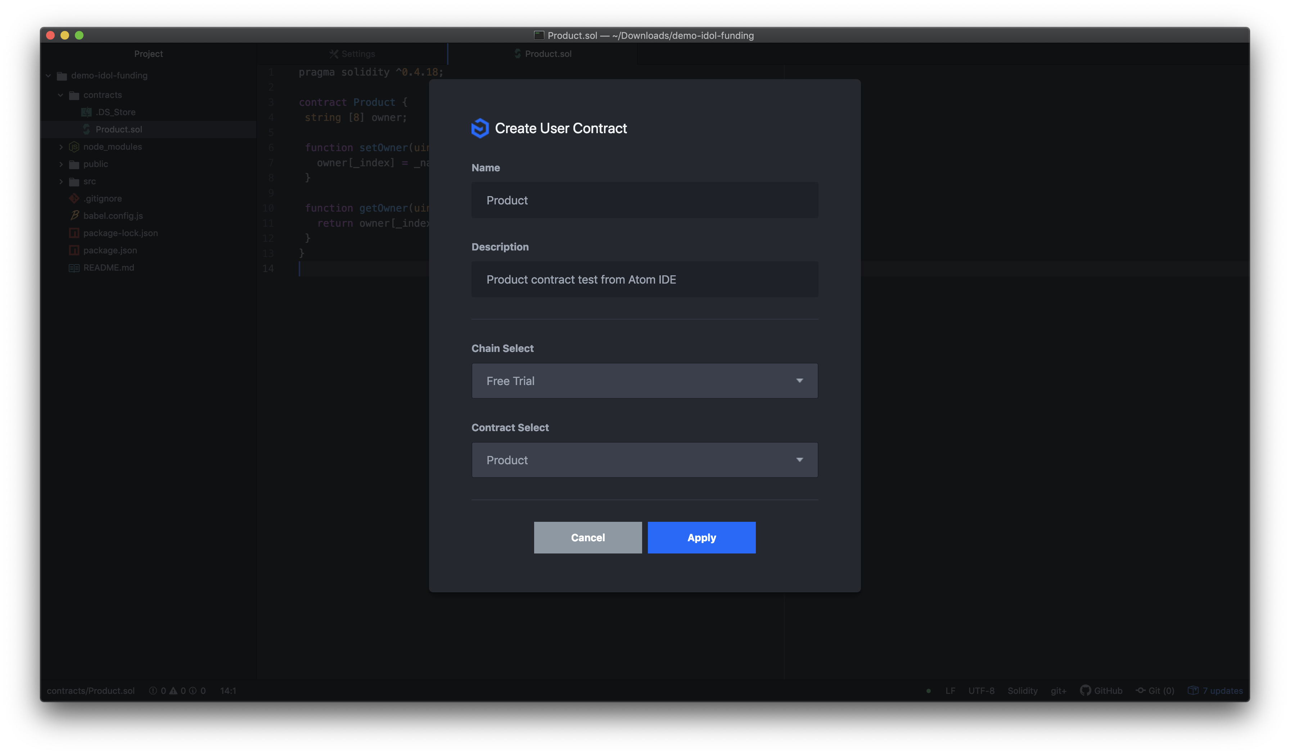The height and width of the screenshot is (755, 1290).
Task: Click the pragma solidity code line
Action: coord(371,72)
